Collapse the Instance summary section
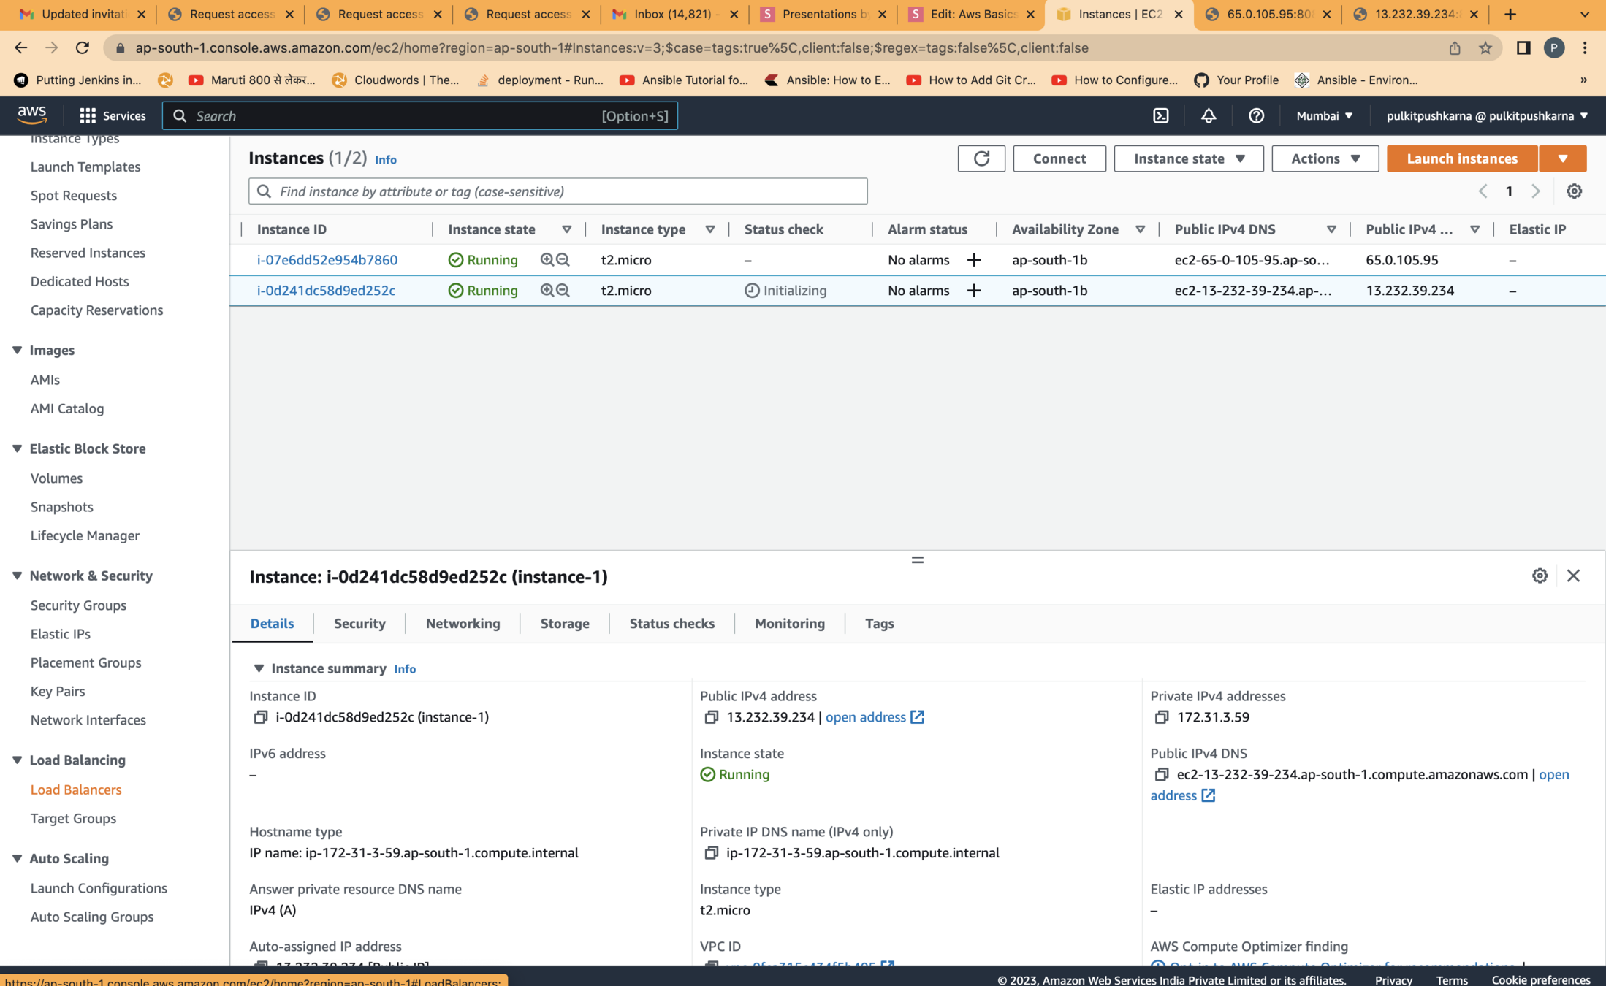The image size is (1606, 986). click(x=259, y=668)
